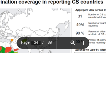Click the page number field showing 34
The image size is (106, 106).
click(x=36, y=43)
